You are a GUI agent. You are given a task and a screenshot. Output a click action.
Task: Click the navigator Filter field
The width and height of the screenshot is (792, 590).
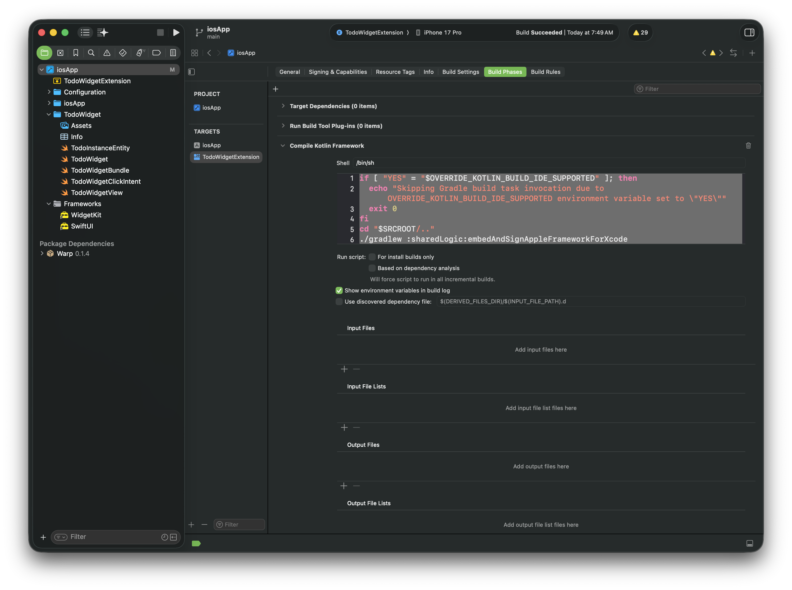tap(115, 537)
